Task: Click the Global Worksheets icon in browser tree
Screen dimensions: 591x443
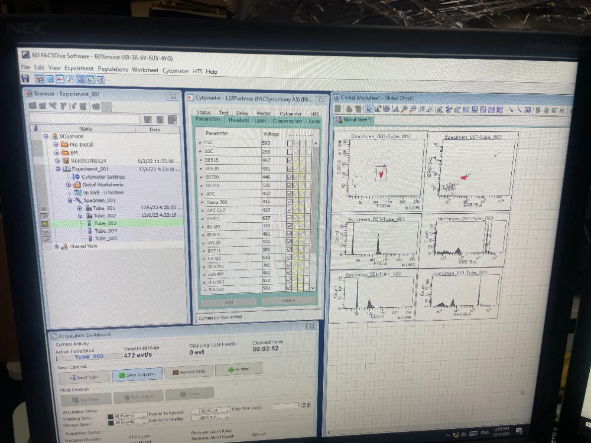Action: tap(76, 184)
